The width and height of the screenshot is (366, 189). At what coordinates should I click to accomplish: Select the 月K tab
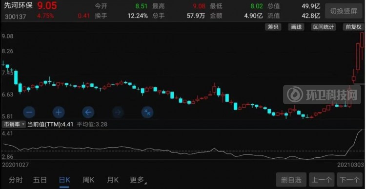click(x=113, y=180)
